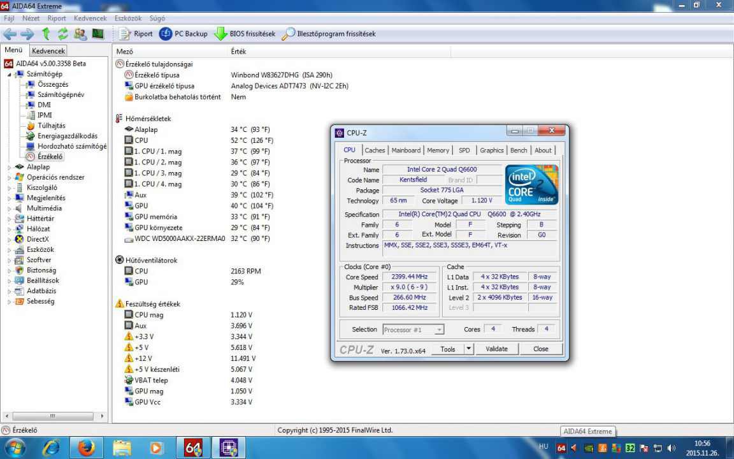Expand the Sebesség tree node
This screenshot has width=734, height=459.
coord(9,302)
